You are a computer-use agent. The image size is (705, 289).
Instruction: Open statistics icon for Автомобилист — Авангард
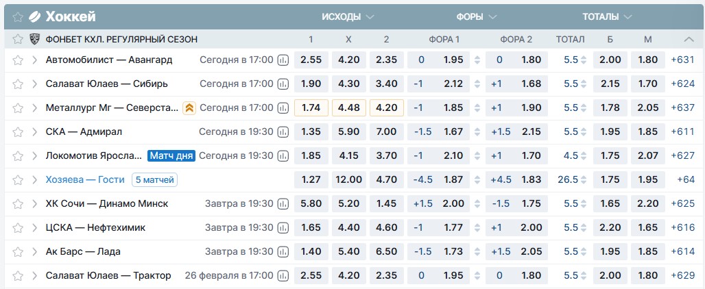click(x=283, y=60)
